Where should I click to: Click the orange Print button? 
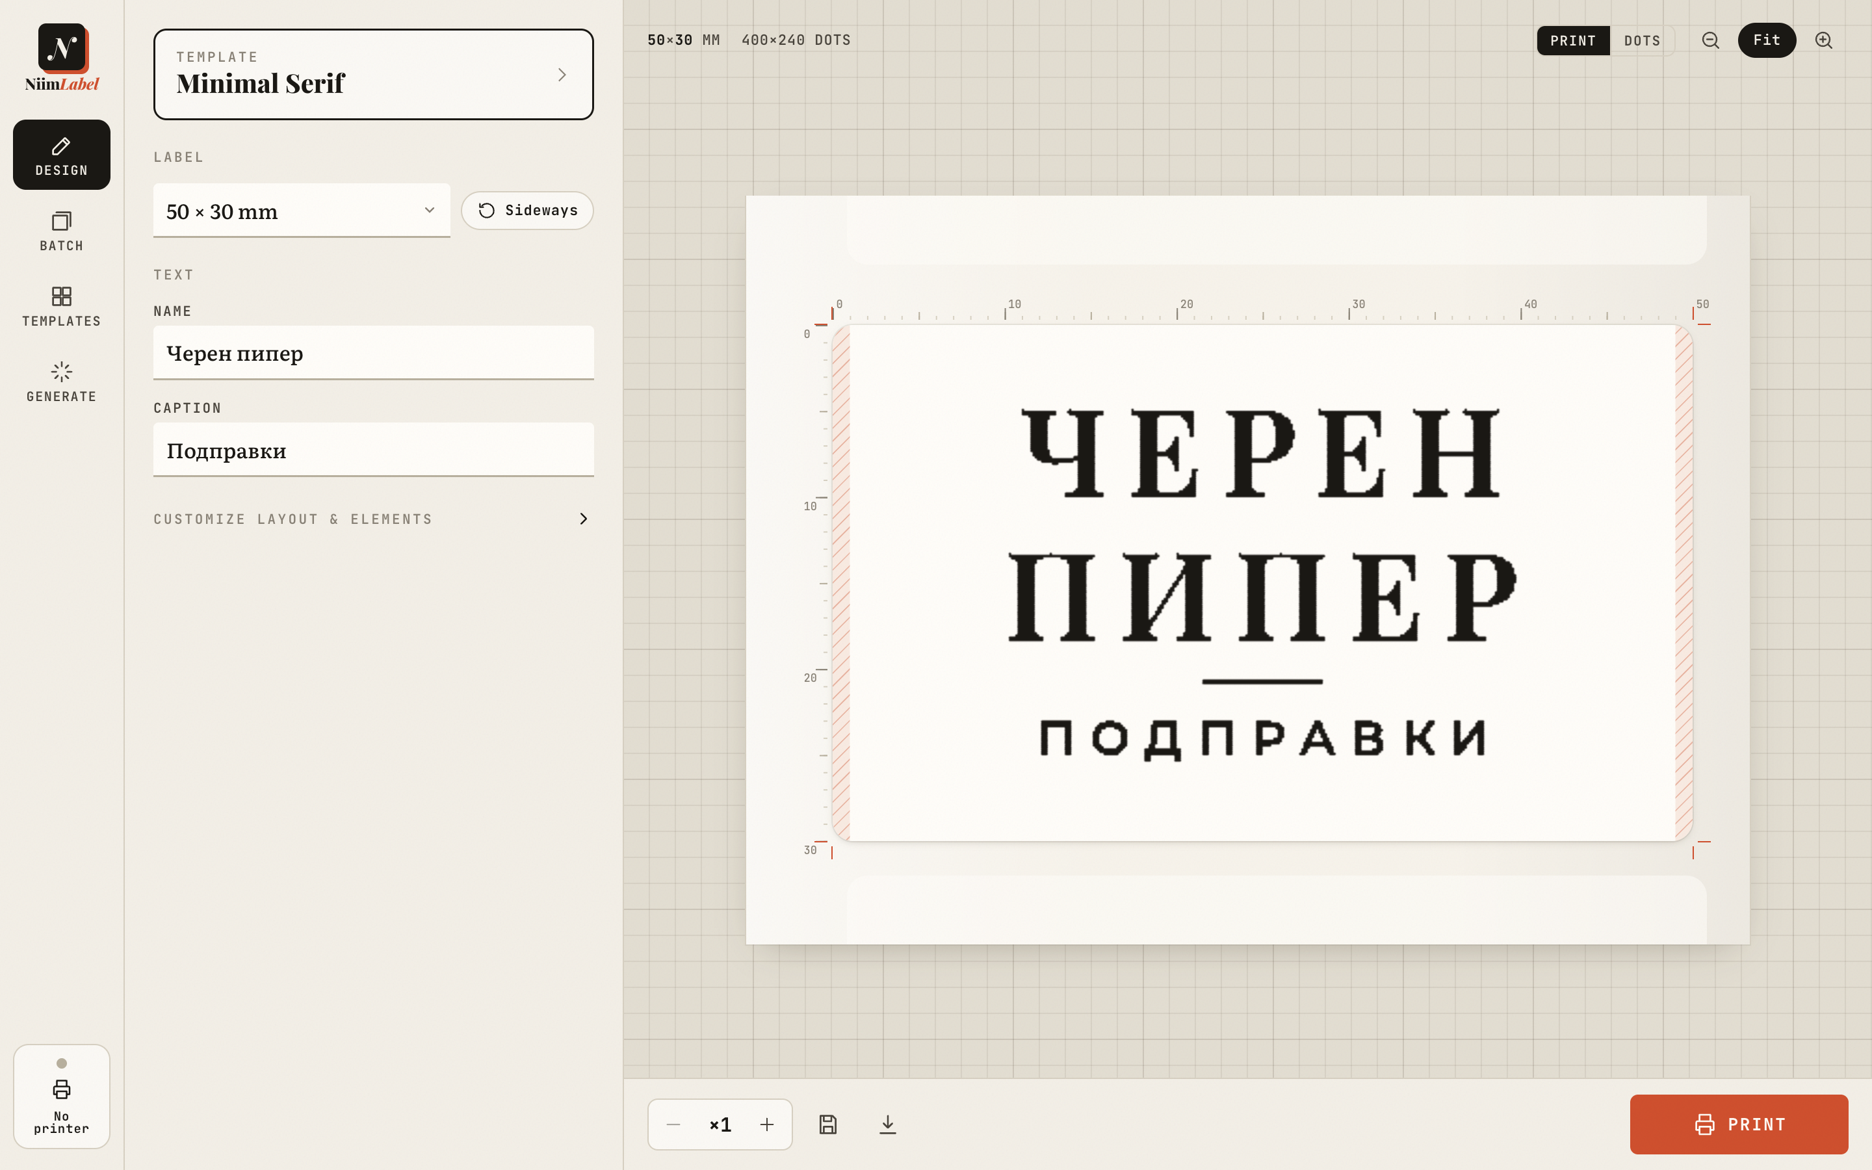point(1739,1124)
